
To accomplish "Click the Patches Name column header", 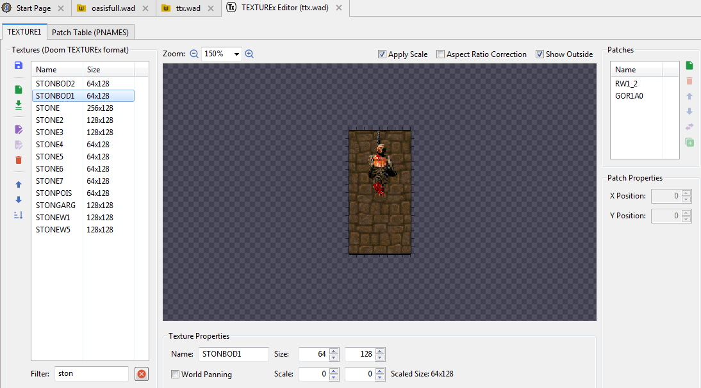I will pyautogui.click(x=636, y=70).
